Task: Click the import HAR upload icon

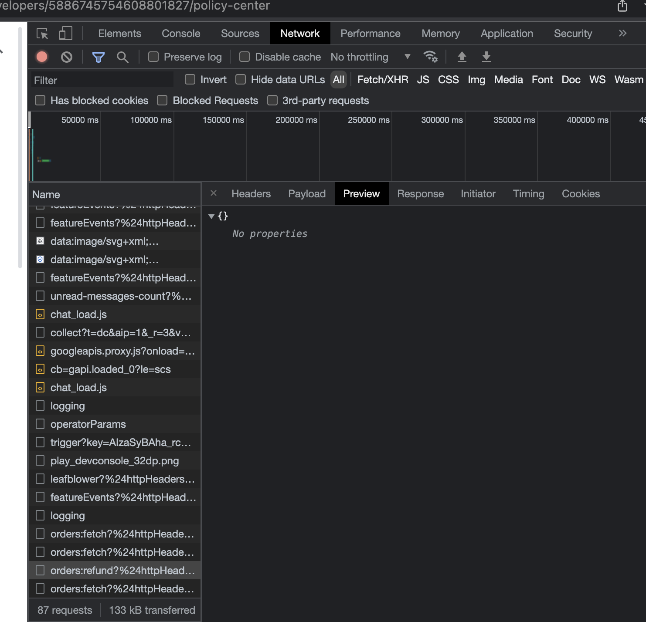Action: coord(462,57)
